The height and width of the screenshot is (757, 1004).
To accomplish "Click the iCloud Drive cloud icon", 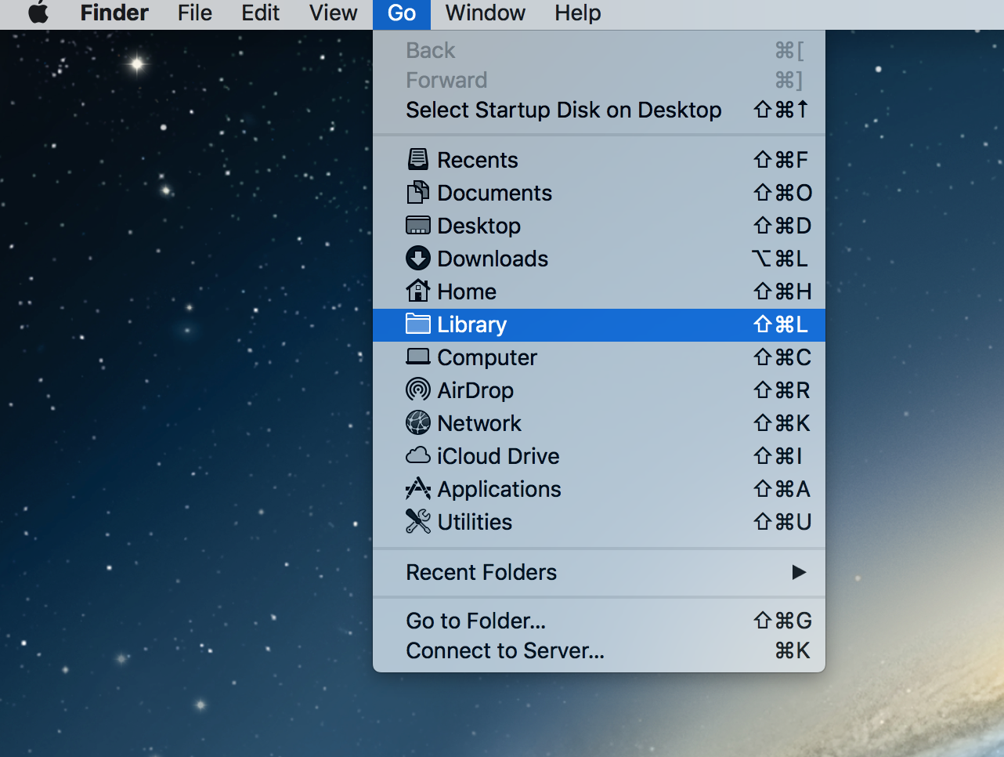I will [418, 455].
